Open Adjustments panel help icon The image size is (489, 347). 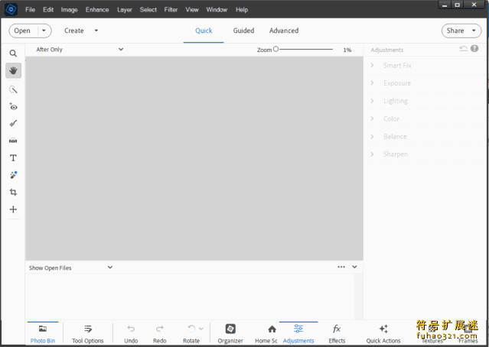(x=474, y=49)
